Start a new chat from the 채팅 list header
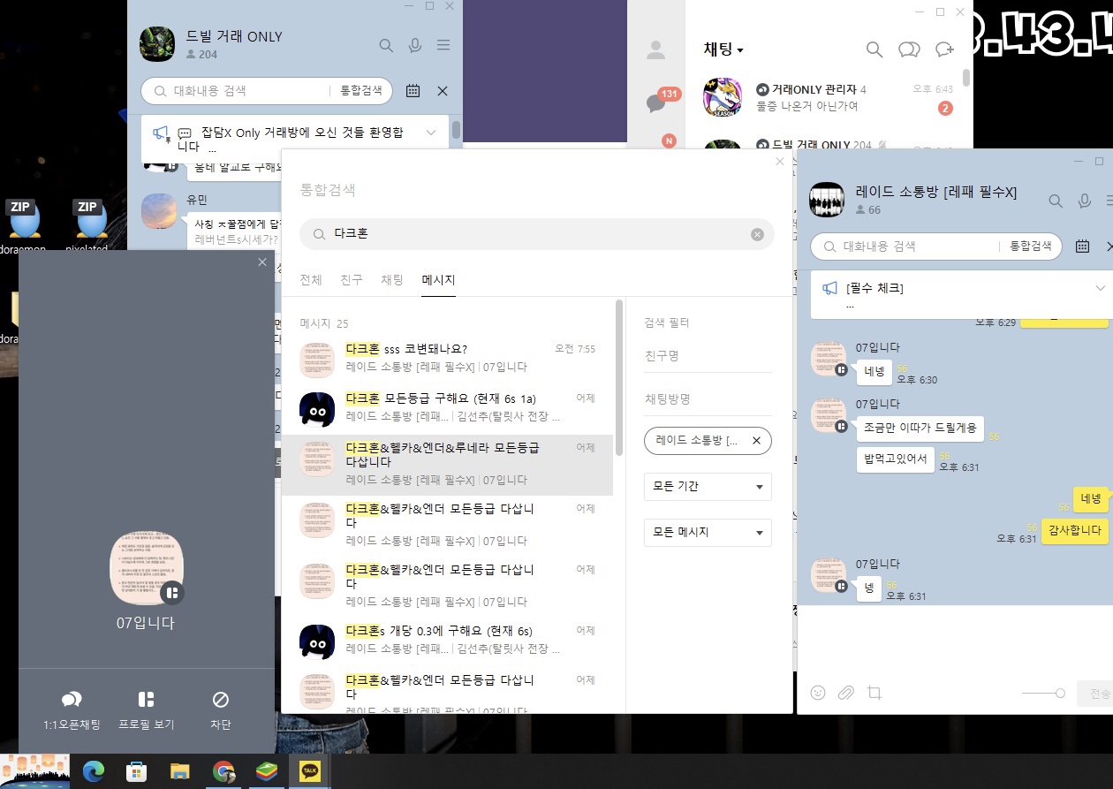The image size is (1113, 789). click(x=944, y=49)
